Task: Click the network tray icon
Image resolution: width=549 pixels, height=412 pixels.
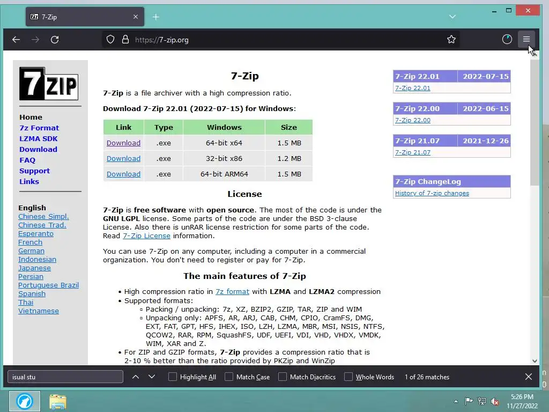Action: coord(482,401)
